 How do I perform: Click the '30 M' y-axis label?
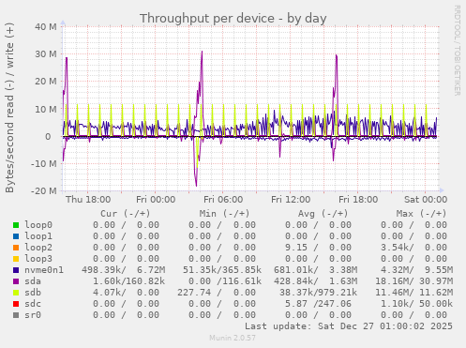click(46, 54)
